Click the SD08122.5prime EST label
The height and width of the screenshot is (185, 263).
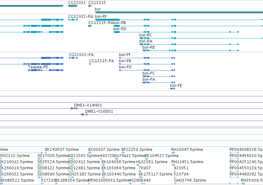tap(53, 168)
